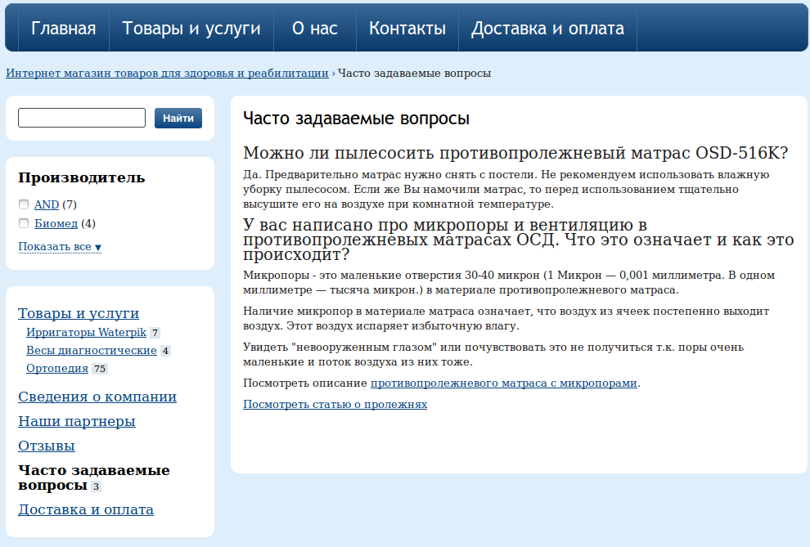Open the AND manufacturer link

pos(47,205)
